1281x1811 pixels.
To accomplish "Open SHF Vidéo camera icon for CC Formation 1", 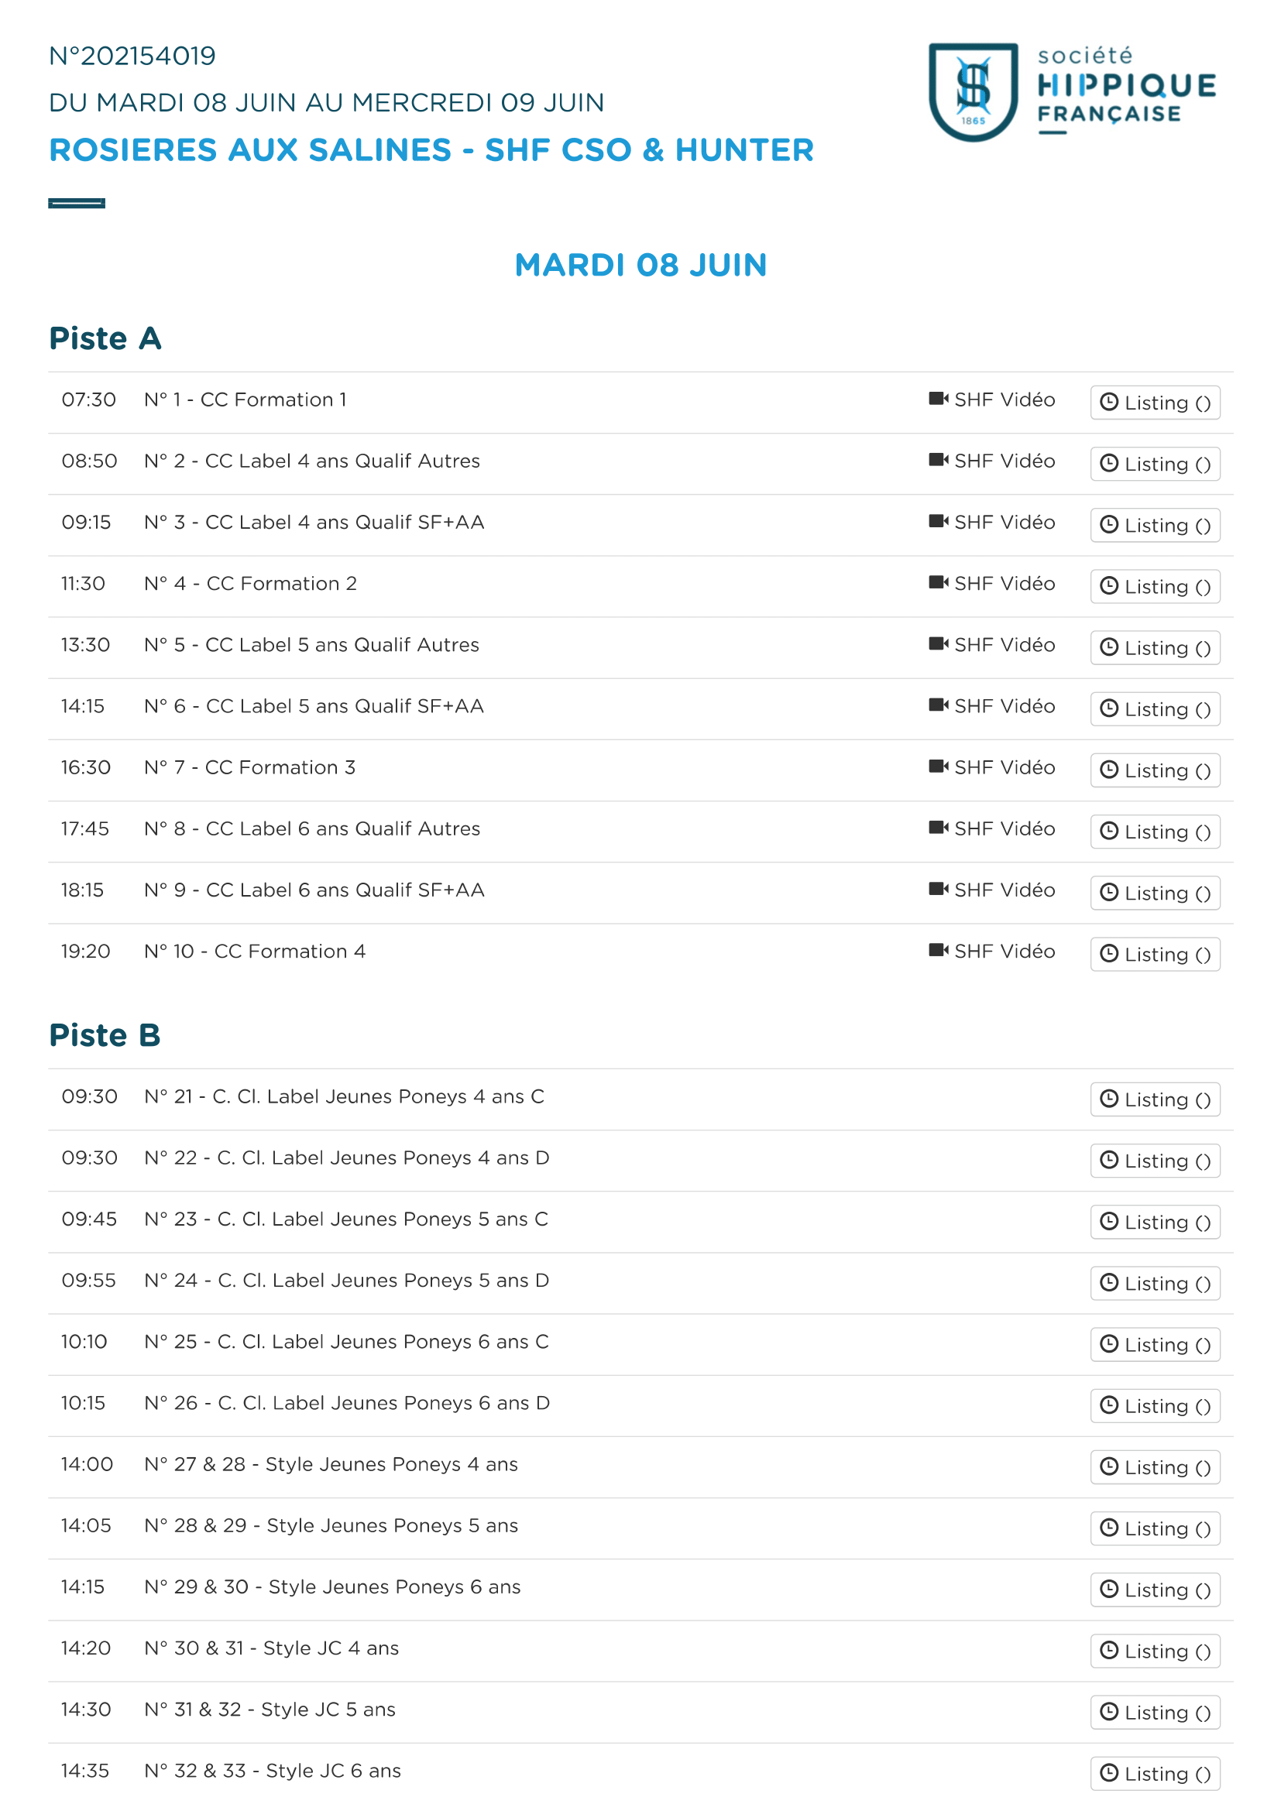I will point(938,399).
